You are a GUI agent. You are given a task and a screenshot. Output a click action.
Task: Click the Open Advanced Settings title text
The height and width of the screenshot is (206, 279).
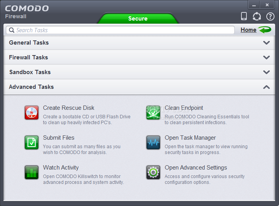pos(196,168)
